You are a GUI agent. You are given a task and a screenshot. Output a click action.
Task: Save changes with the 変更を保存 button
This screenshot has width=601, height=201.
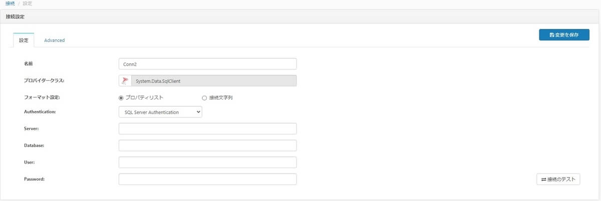(564, 35)
